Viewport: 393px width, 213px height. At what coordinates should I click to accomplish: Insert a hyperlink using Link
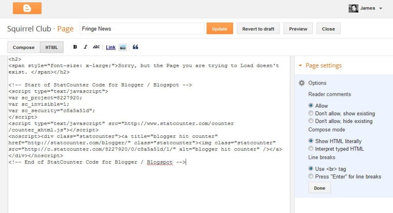pyautogui.click(x=111, y=47)
